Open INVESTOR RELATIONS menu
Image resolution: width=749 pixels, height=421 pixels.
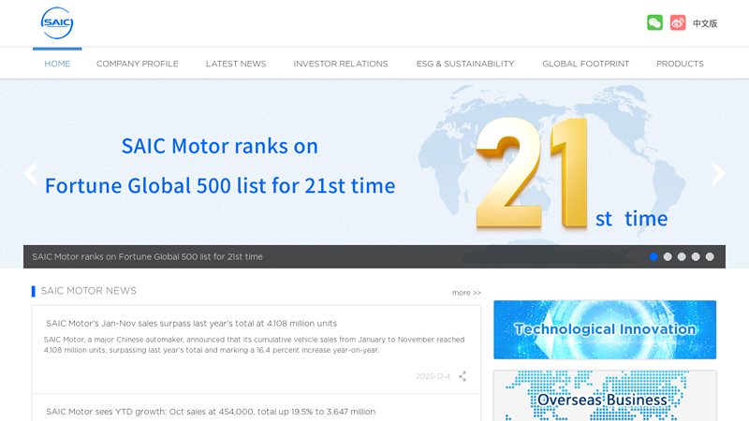point(341,64)
